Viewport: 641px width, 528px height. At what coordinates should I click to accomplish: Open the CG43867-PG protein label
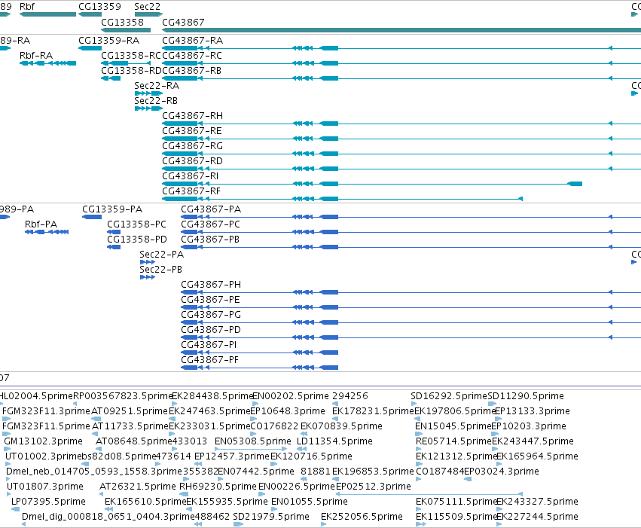(x=211, y=315)
